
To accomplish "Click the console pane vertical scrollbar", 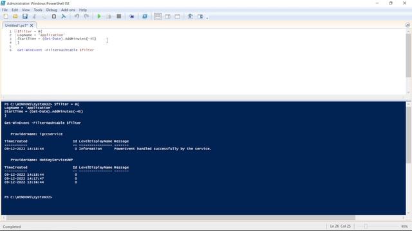I will coord(408,135).
